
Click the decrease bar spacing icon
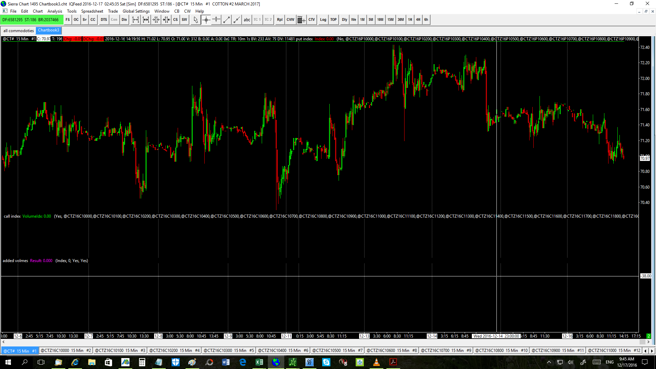pyautogui.click(x=156, y=20)
